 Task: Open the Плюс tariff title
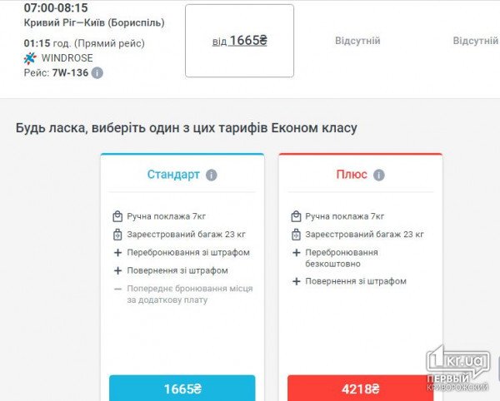coord(352,176)
